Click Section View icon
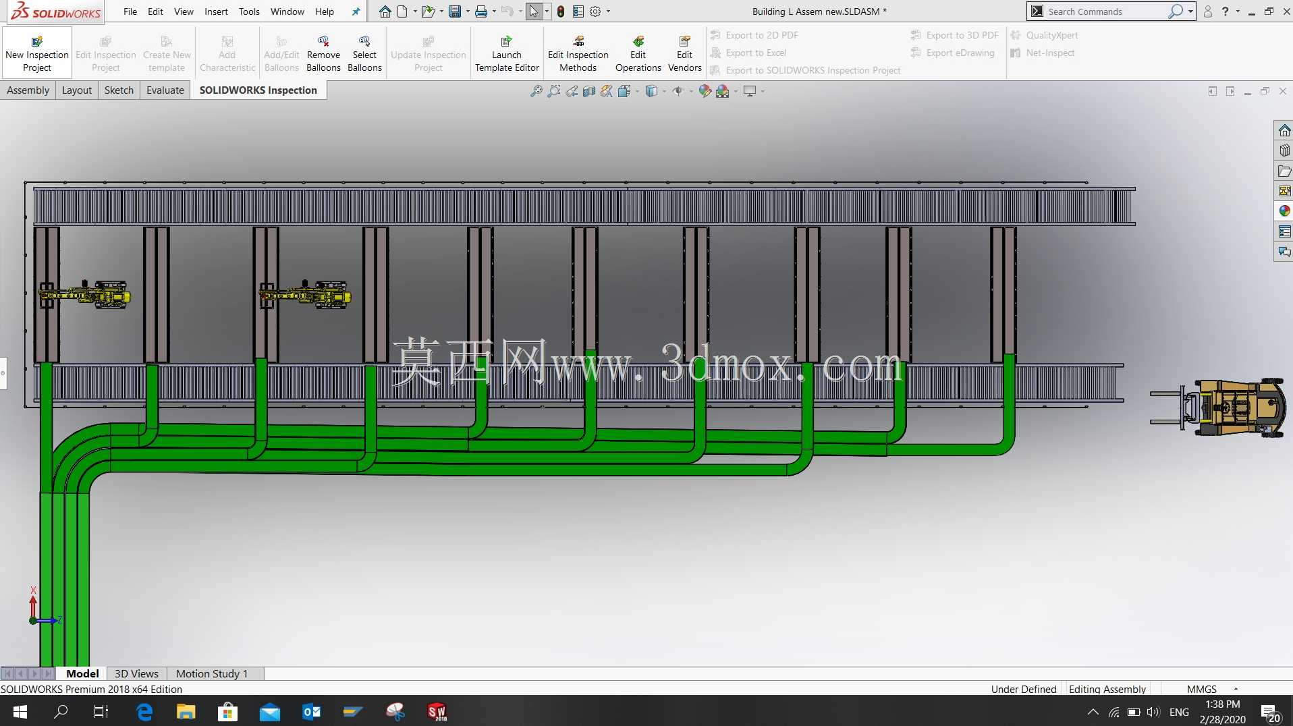This screenshot has height=726, width=1293. [x=589, y=91]
